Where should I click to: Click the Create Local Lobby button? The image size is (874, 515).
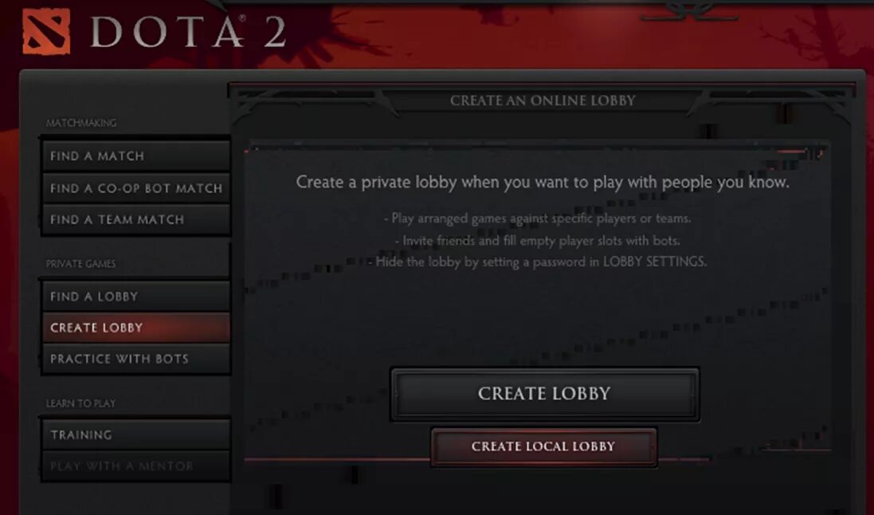(x=543, y=446)
